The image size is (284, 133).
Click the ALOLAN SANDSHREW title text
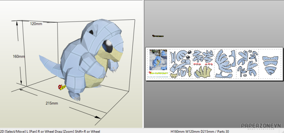[158, 77]
